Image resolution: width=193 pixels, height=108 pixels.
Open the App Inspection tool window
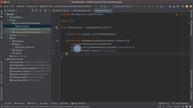click(78, 103)
